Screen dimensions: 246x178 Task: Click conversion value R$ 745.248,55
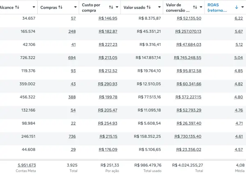[188, 58]
